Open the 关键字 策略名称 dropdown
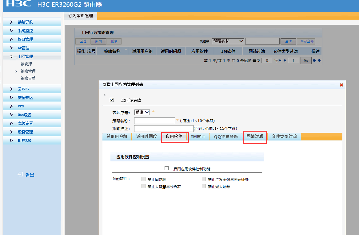 point(228,41)
